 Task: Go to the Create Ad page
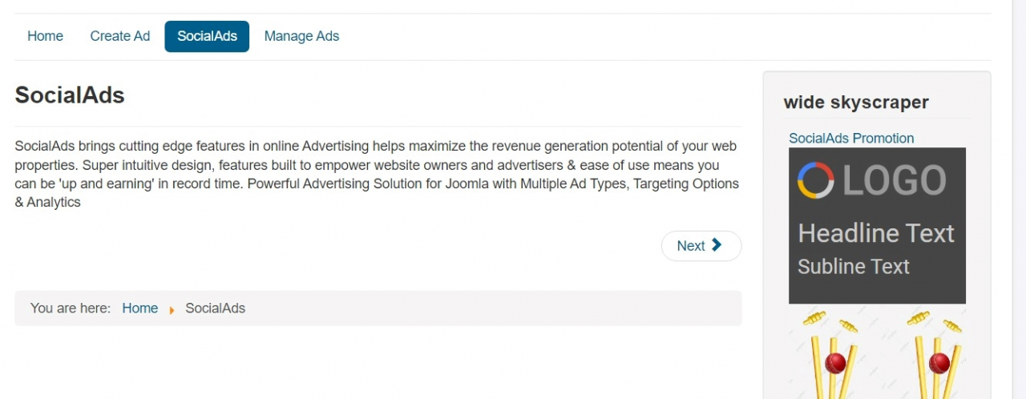(x=119, y=36)
